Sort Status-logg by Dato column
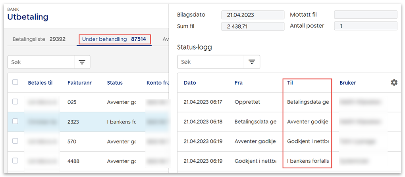405x177 pixels. pyautogui.click(x=190, y=83)
